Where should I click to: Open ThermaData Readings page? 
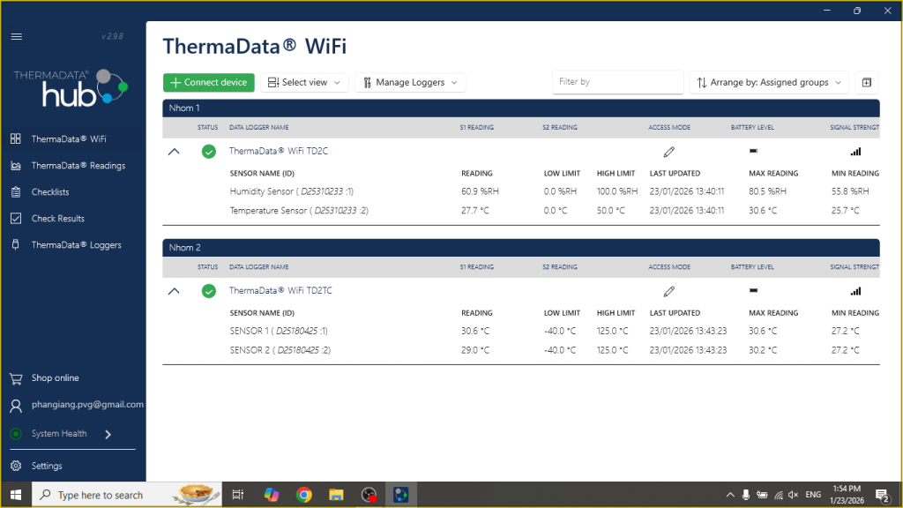coord(78,165)
